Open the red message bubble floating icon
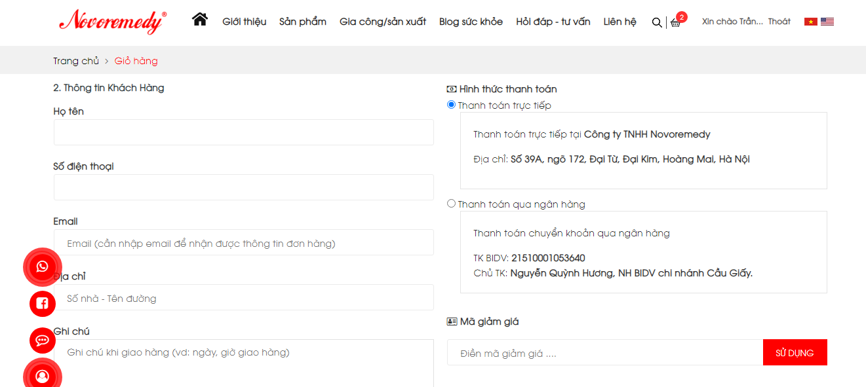 tap(43, 341)
